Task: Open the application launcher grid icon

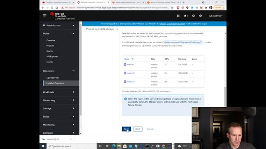Action: tap(178, 16)
